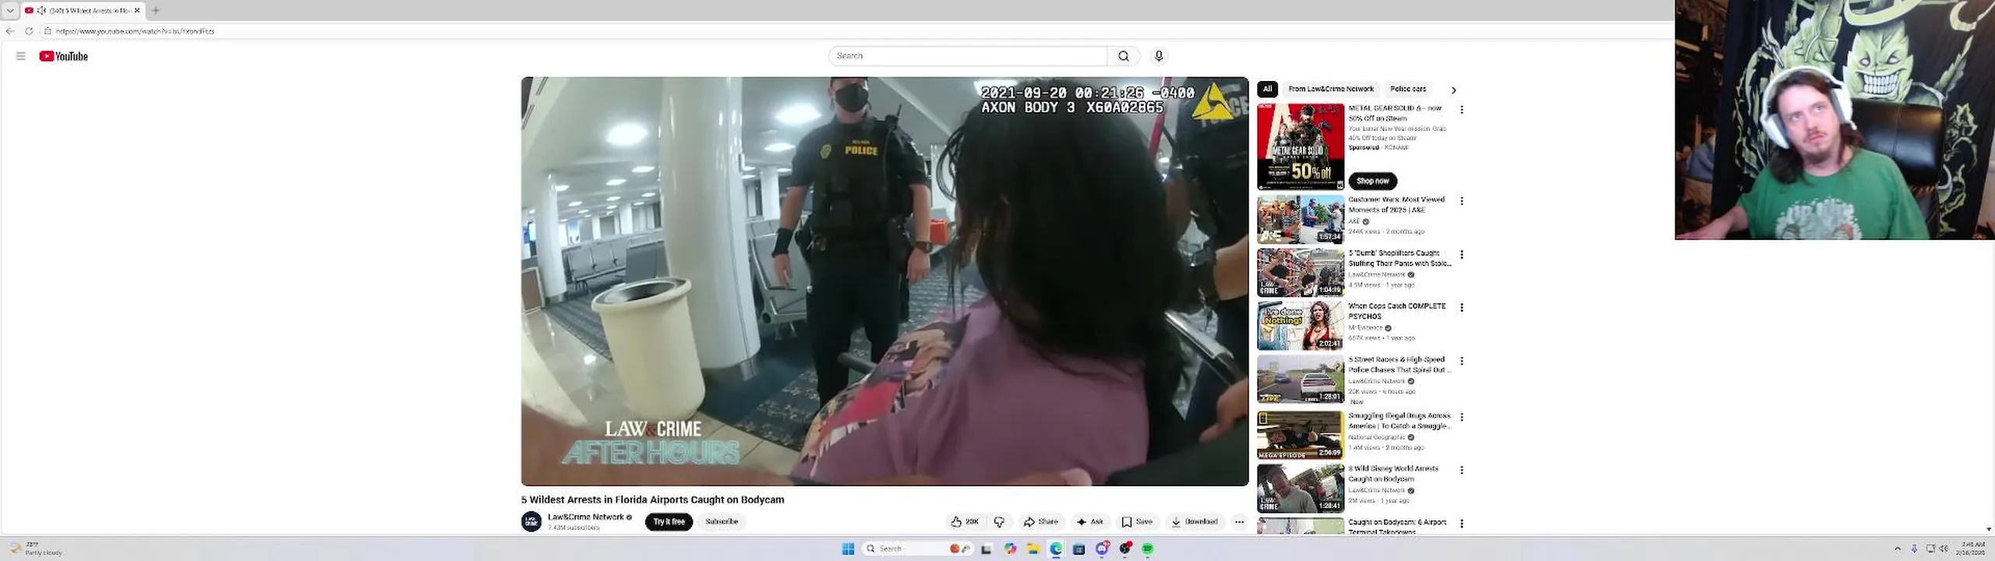Screen dimensions: 1995x561
Task: Open Spotify from the taskbar
Action: click(x=1148, y=549)
